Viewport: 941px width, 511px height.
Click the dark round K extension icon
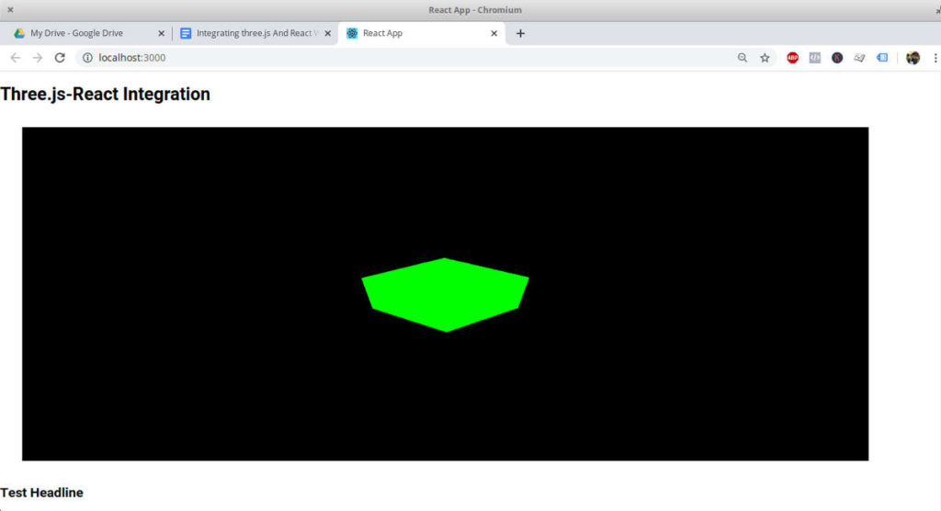837,58
